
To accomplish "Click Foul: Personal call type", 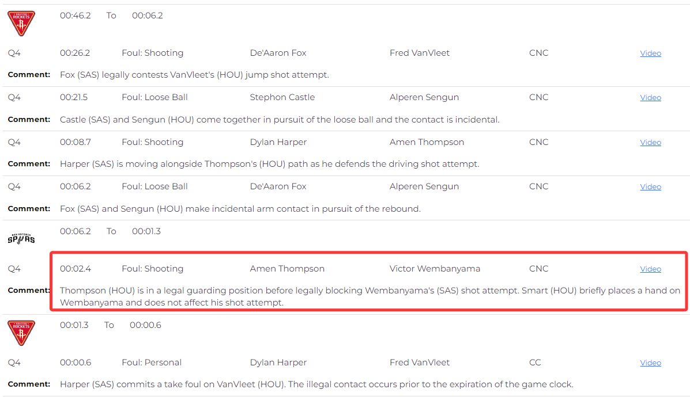I will point(152,362).
